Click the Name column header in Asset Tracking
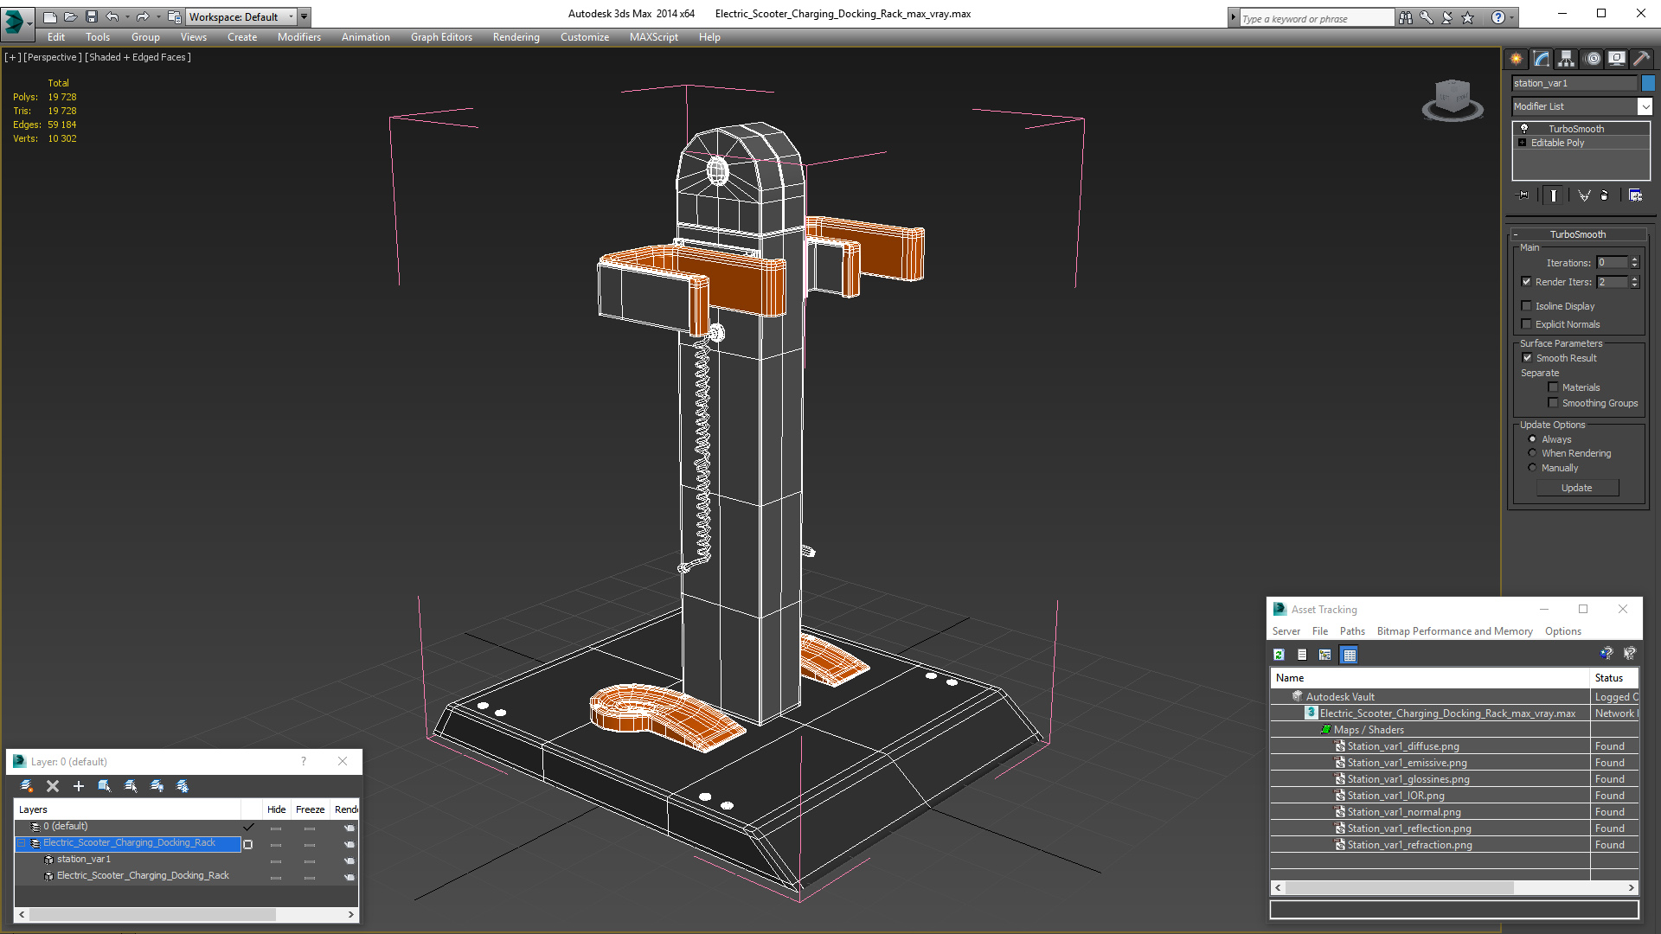 click(1430, 678)
